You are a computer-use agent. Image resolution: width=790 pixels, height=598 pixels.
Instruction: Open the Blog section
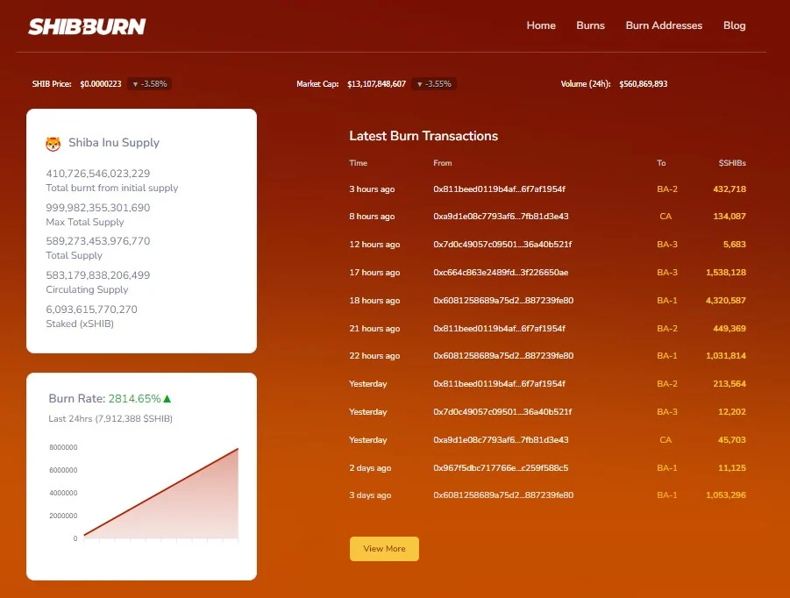(734, 25)
